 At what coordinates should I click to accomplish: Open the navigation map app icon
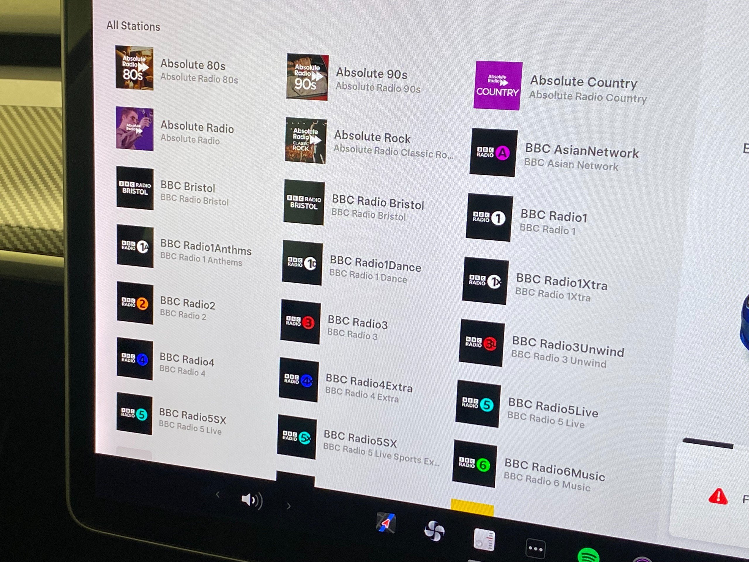(386, 523)
